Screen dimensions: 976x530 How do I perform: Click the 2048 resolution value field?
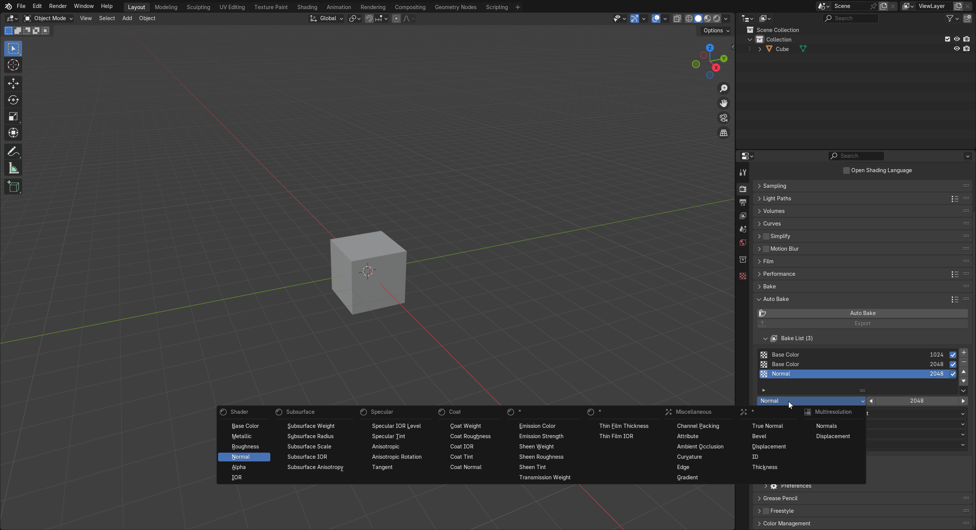tap(917, 401)
